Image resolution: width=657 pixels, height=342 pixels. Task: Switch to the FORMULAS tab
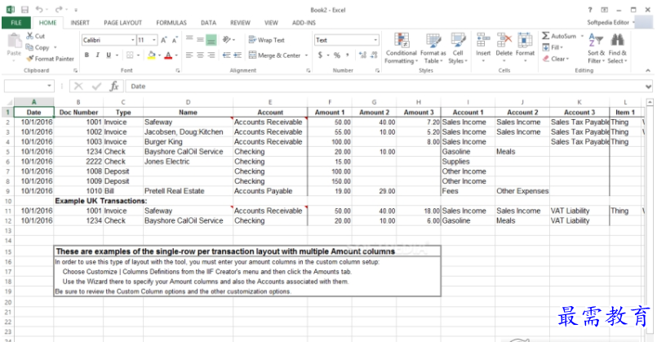(171, 23)
